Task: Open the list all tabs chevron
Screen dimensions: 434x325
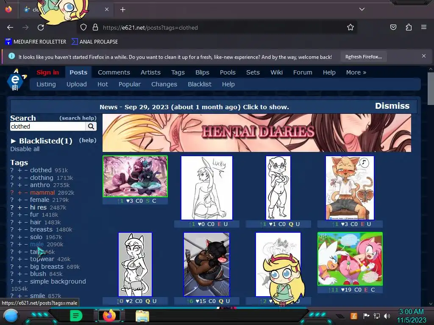Action: click(362, 9)
